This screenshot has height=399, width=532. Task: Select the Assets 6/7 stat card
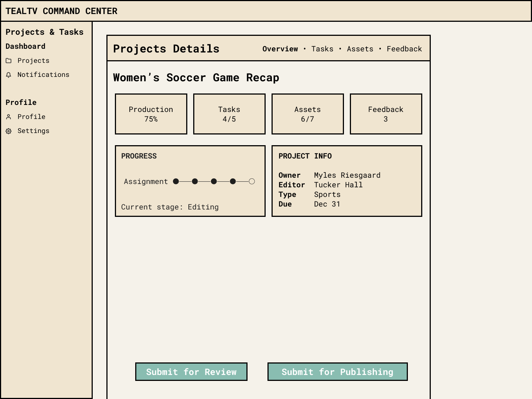click(308, 114)
